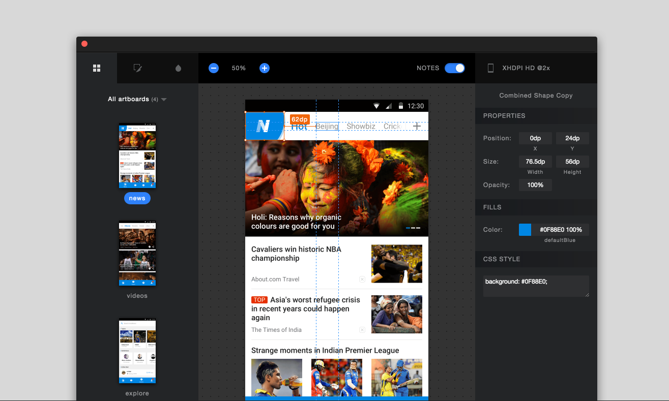The height and width of the screenshot is (401, 669).
Task: Click The Times of India source text
Action: point(276,330)
